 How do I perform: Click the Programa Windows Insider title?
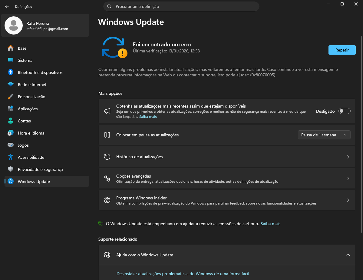[141, 198]
